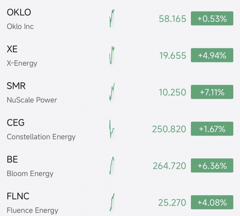Open the NuScale Power stock entry
The image size is (240, 216).
(x=120, y=92)
